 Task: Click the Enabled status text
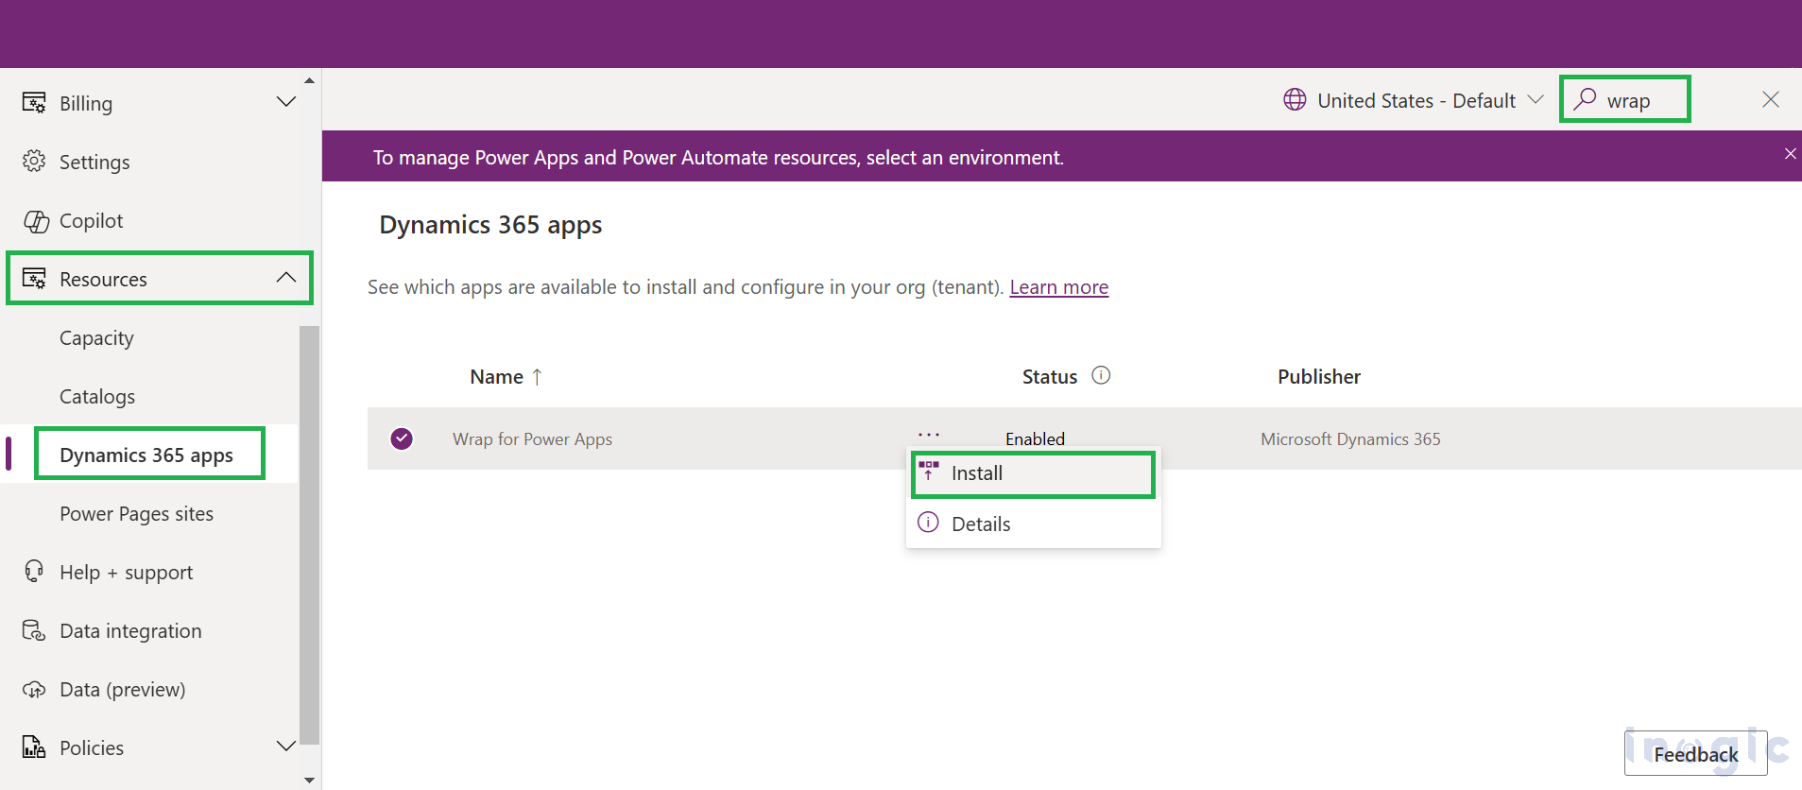click(1035, 438)
